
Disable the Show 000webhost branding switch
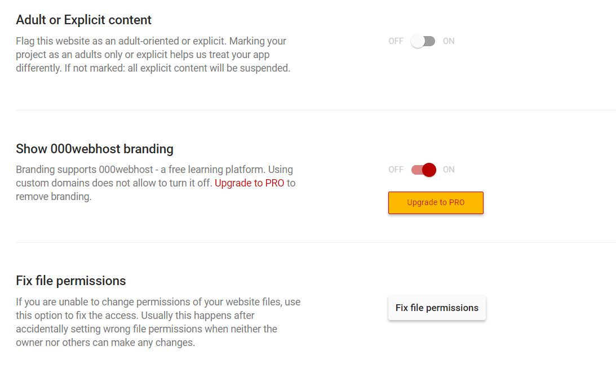coord(423,170)
